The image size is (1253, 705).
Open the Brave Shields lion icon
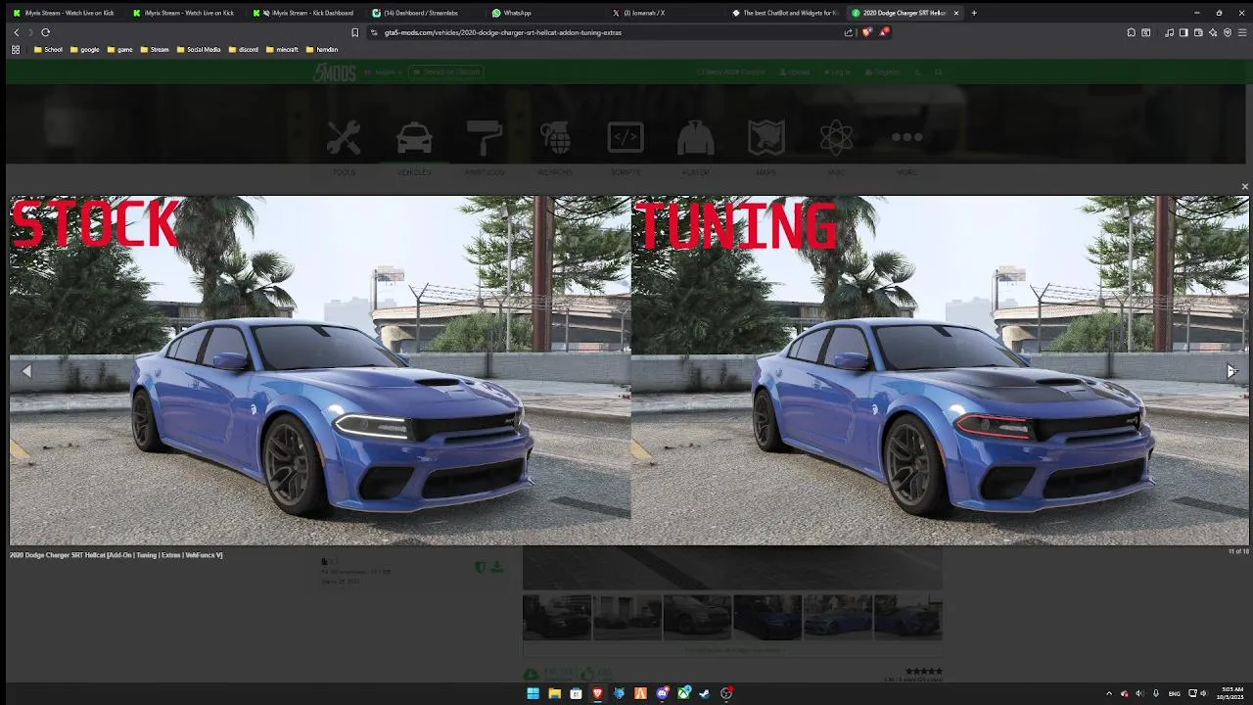(866, 32)
